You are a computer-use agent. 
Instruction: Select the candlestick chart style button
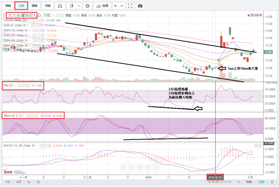click(x=72, y=6)
